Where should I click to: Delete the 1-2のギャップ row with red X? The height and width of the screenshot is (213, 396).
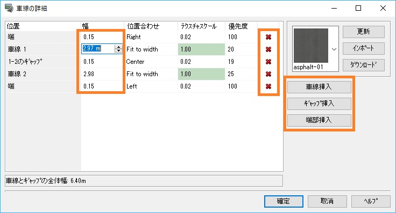pos(268,62)
